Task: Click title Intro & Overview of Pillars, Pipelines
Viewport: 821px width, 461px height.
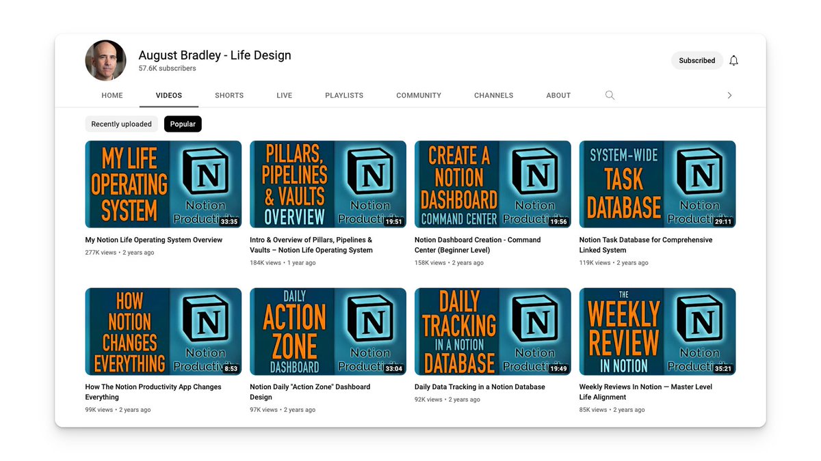Action: click(311, 245)
